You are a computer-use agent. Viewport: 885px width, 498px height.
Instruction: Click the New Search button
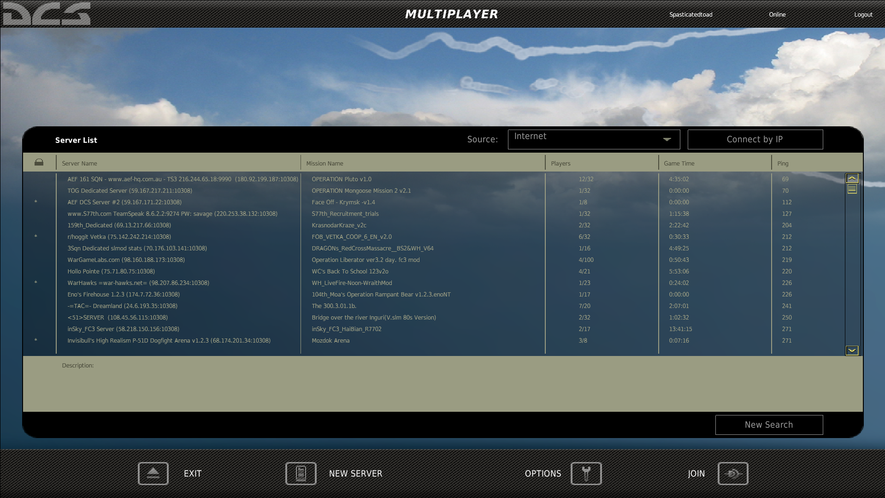click(x=769, y=425)
